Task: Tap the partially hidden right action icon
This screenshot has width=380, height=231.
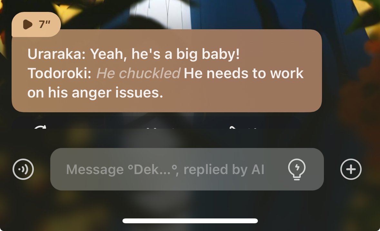Action: 242,127
